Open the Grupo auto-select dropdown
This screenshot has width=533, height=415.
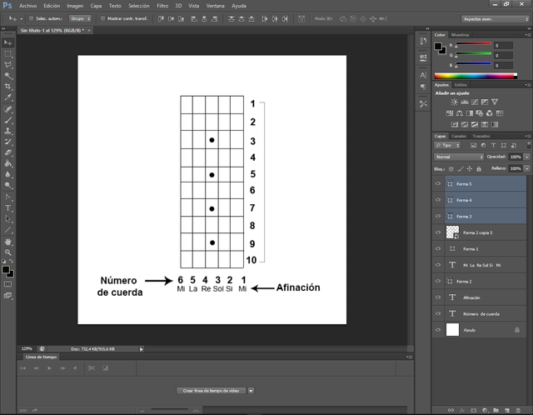tap(80, 18)
